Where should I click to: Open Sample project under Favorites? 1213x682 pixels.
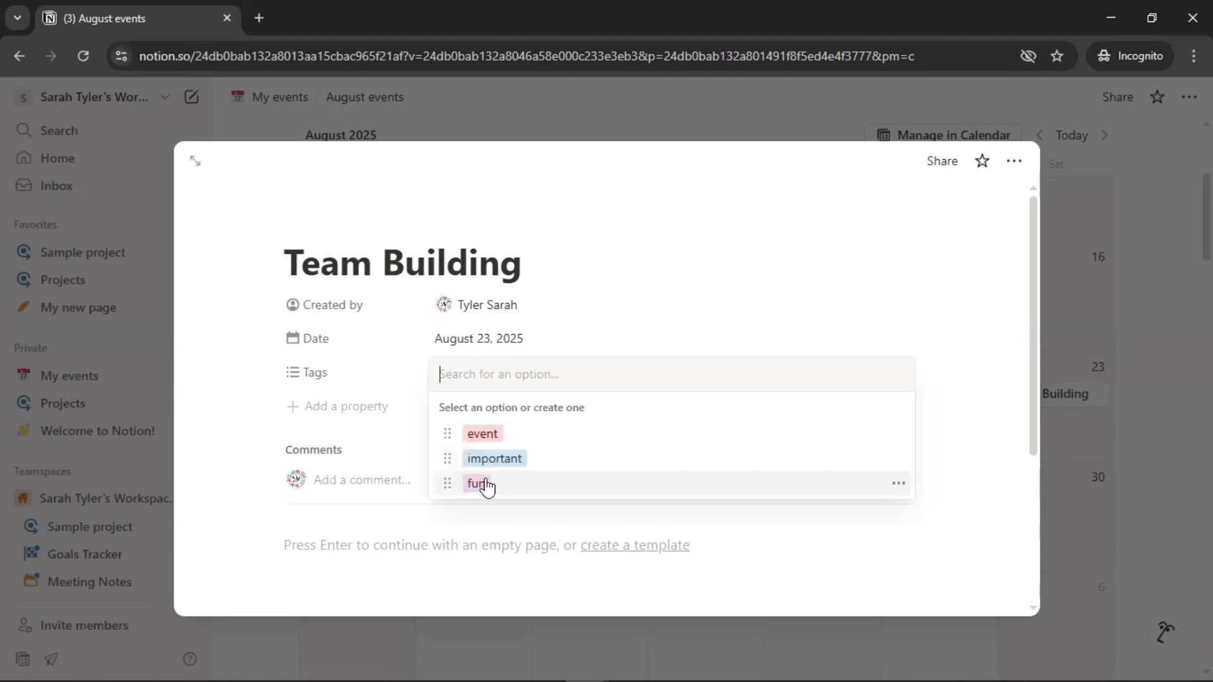[x=83, y=252]
